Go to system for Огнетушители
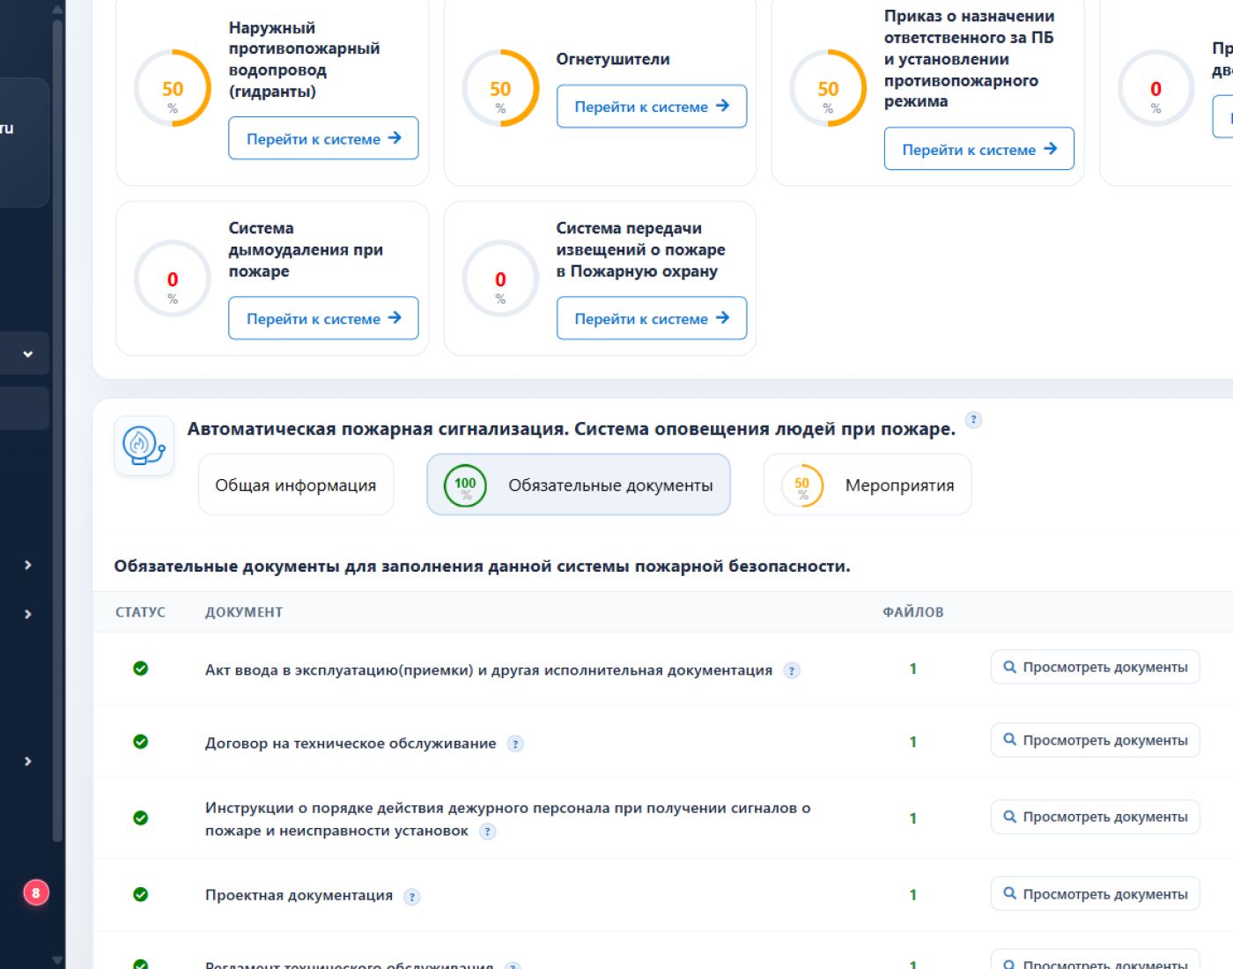 (x=652, y=106)
